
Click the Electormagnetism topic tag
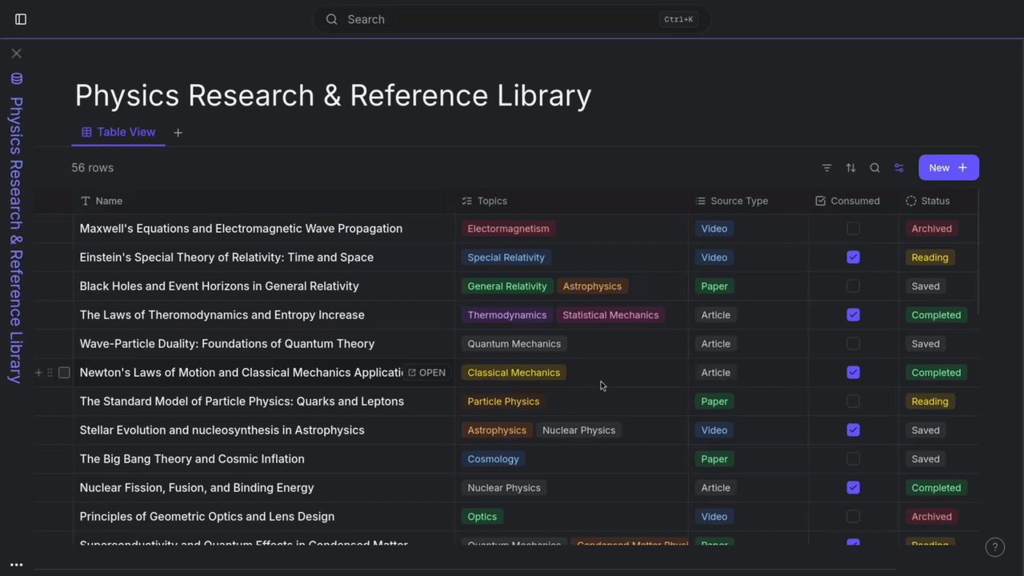508,229
